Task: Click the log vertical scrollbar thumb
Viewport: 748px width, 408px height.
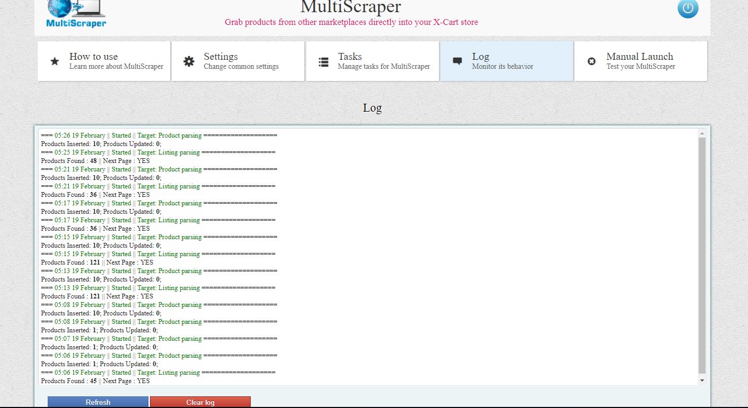Action: (702, 256)
